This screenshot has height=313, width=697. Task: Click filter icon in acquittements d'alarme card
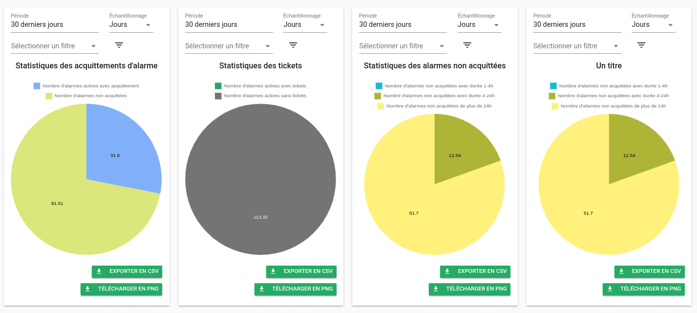point(119,45)
